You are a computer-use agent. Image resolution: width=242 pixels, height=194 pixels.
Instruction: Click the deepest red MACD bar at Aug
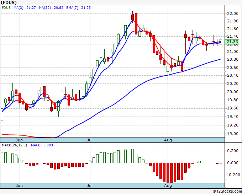tap(171, 173)
